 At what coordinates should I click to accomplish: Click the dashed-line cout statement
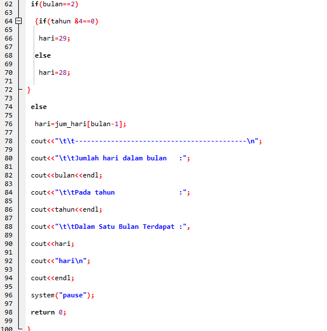(x=146, y=141)
